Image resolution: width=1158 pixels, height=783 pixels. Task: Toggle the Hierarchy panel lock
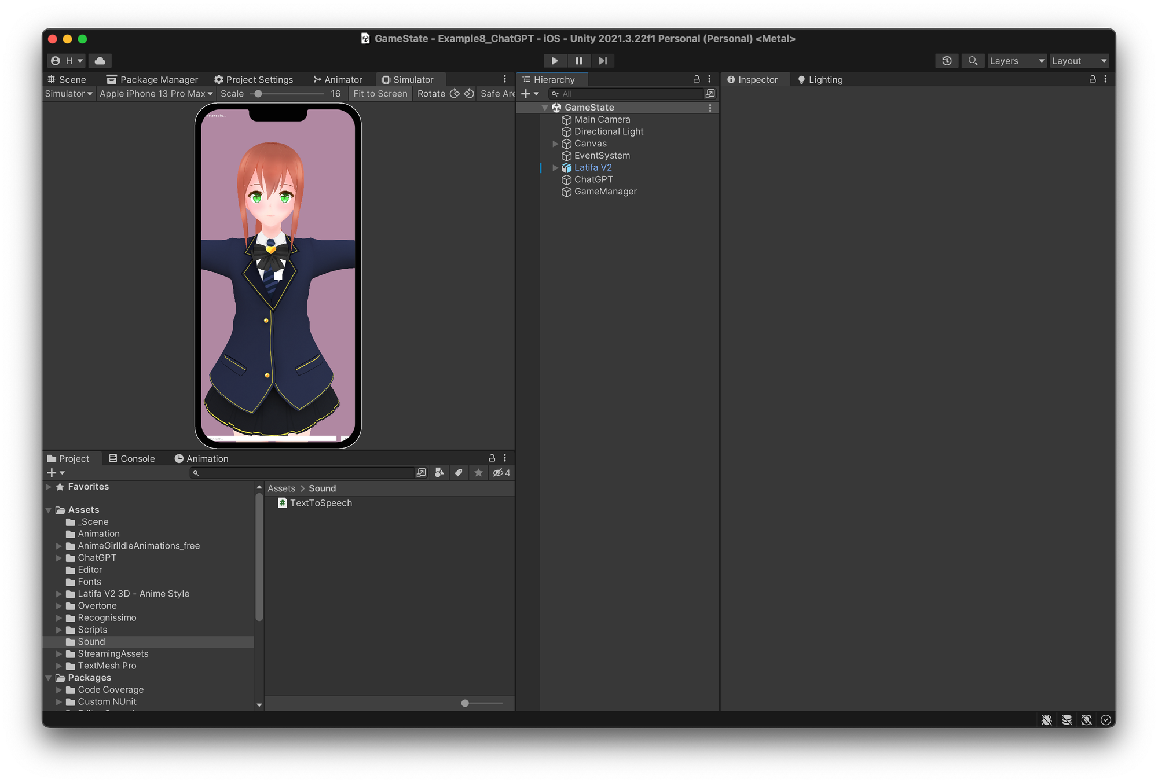(x=697, y=79)
